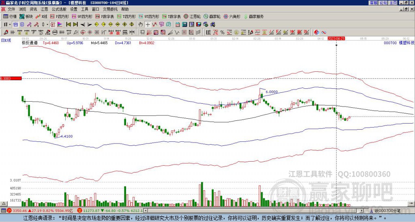Open the 六角形 hexagon tool

[232, 16]
